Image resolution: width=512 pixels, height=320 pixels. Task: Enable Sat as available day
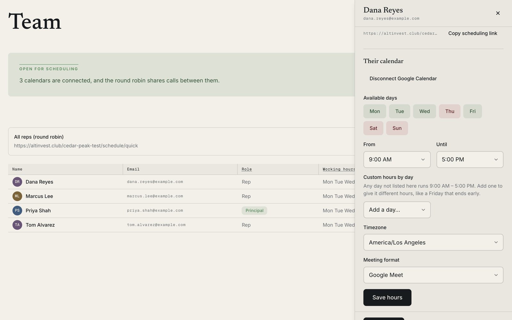pos(373,128)
